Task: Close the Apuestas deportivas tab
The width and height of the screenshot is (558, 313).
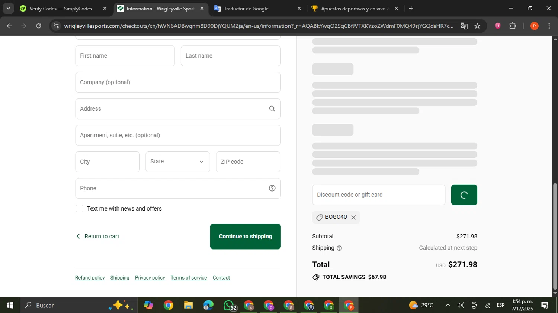Action: coord(396,9)
